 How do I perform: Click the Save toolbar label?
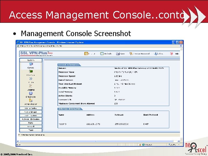[122, 54]
